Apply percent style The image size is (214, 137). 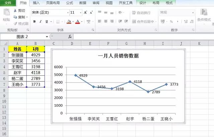(171, 21)
